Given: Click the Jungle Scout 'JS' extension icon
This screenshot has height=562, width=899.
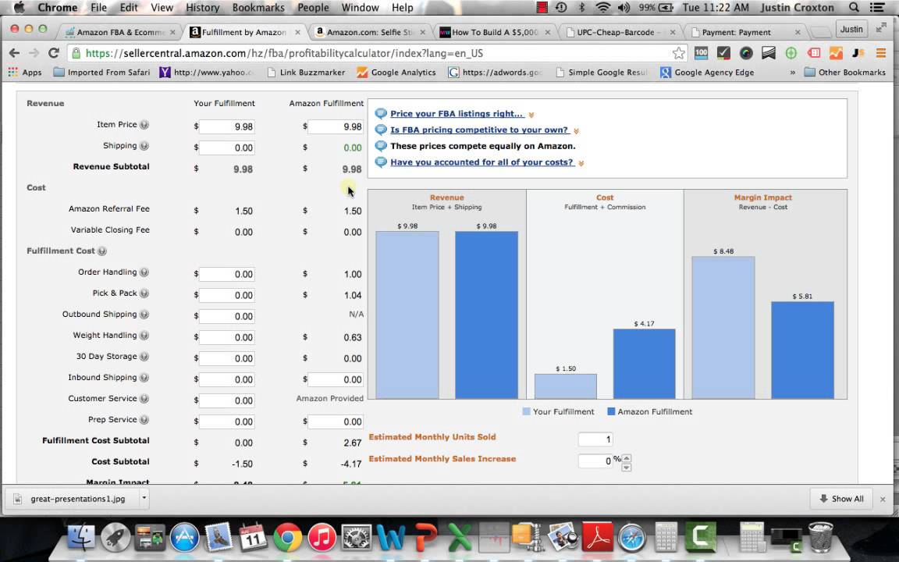Looking at the screenshot, I should [x=858, y=53].
